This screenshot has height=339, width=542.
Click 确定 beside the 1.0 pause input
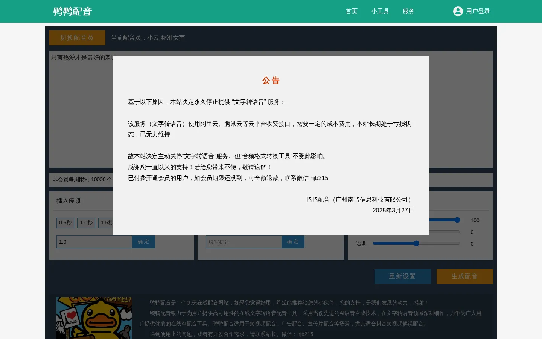[143, 242]
